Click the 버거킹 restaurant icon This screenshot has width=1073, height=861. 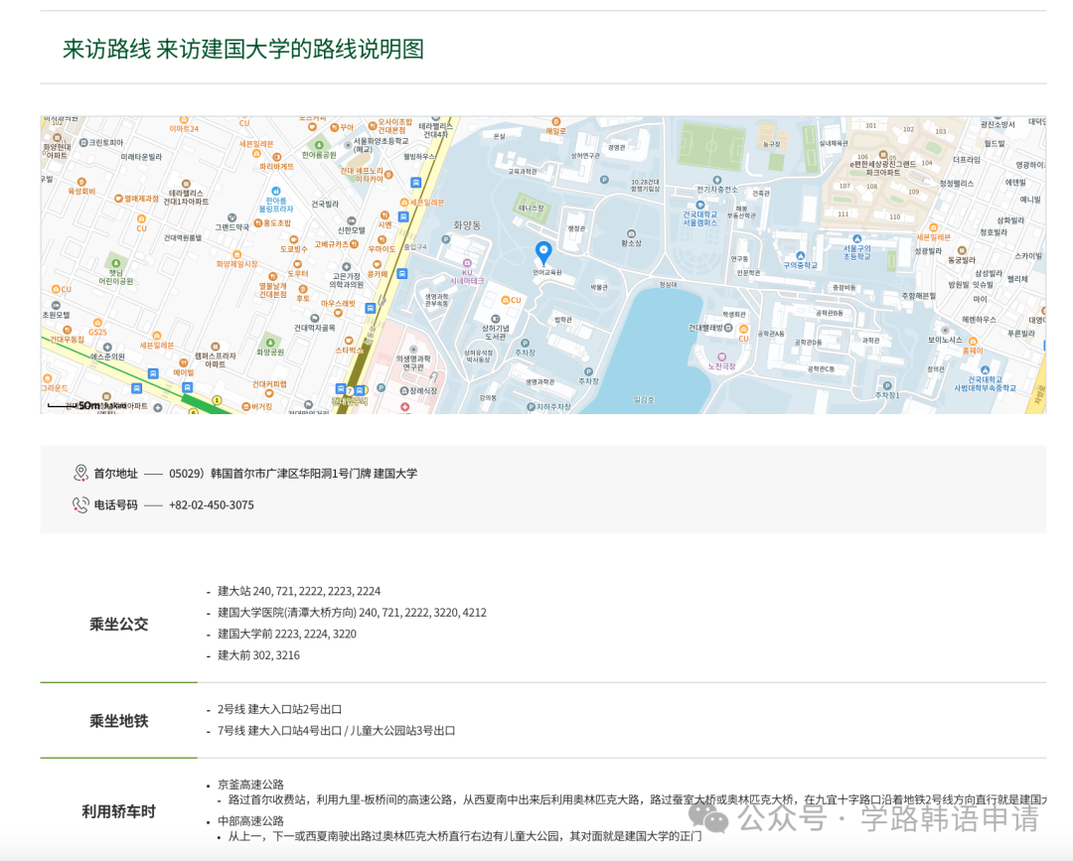point(245,406)
